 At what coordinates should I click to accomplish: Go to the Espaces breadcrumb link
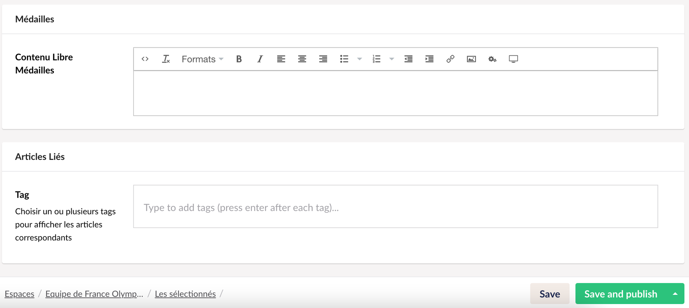coord(20,294)
